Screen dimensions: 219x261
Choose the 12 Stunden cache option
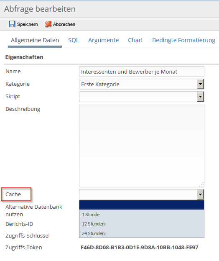pos(142,224)
